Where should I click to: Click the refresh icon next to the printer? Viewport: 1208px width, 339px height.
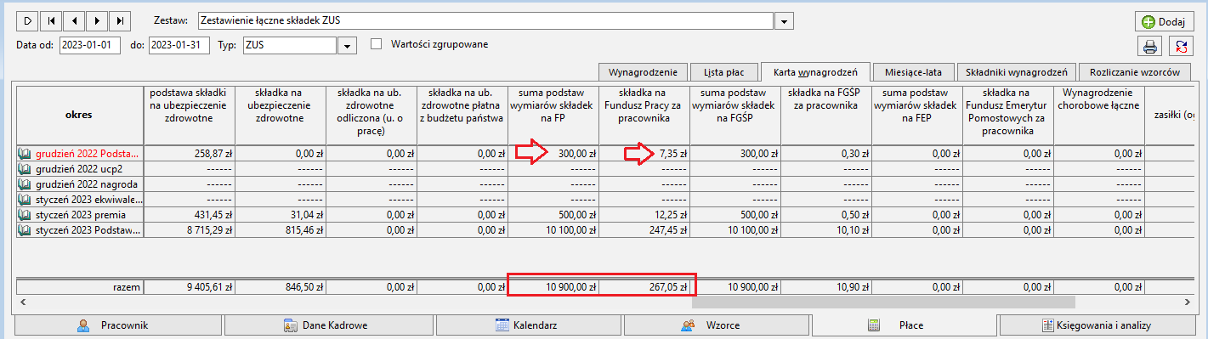point(1181,47)
